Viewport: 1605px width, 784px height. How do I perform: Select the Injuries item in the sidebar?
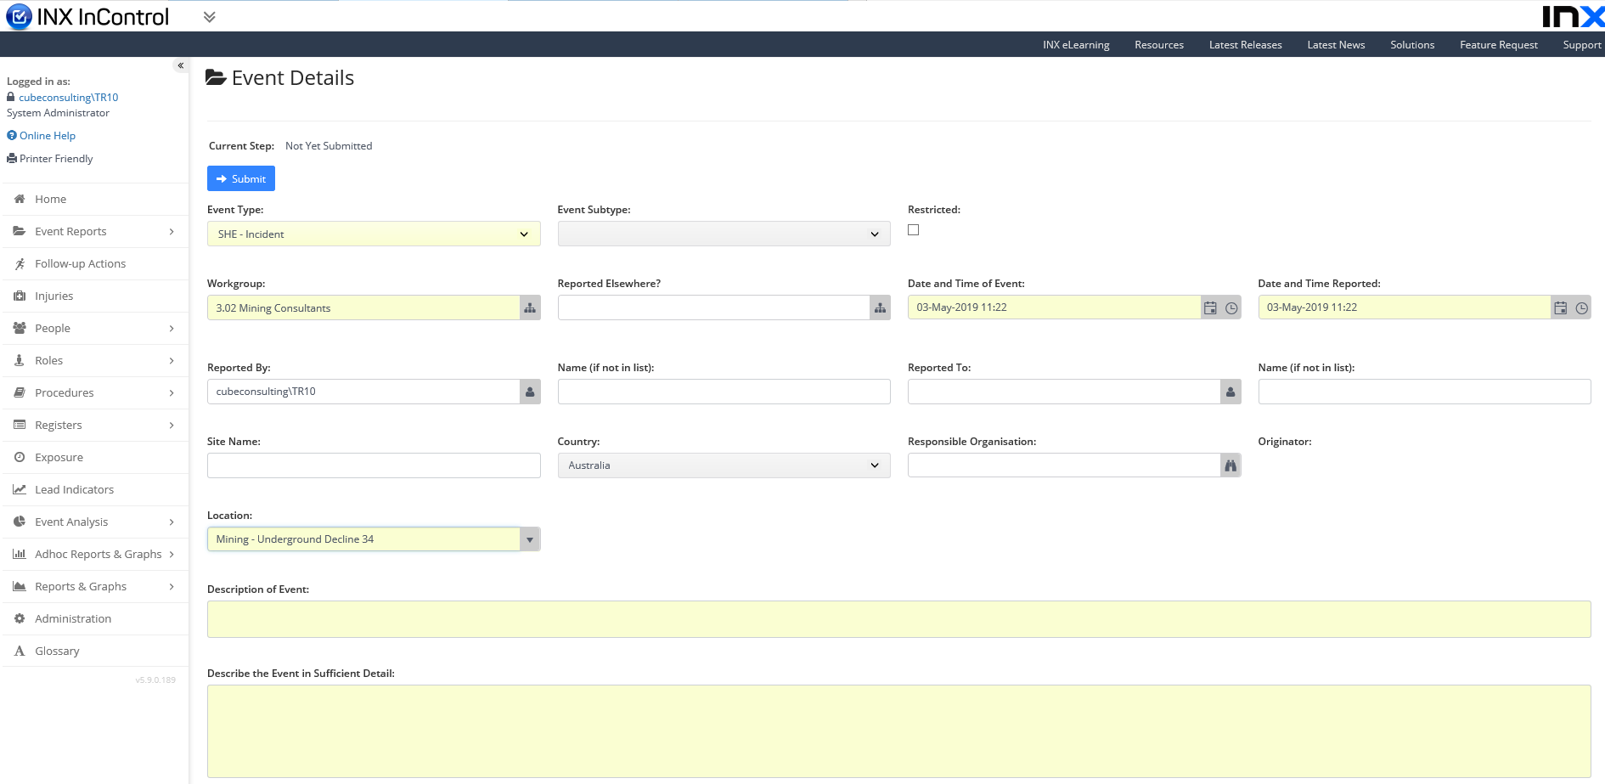[x=53, y=296]
